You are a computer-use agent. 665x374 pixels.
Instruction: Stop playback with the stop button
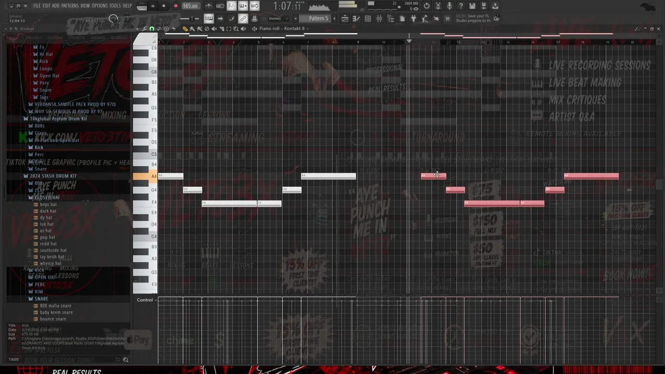pos(164,6)
